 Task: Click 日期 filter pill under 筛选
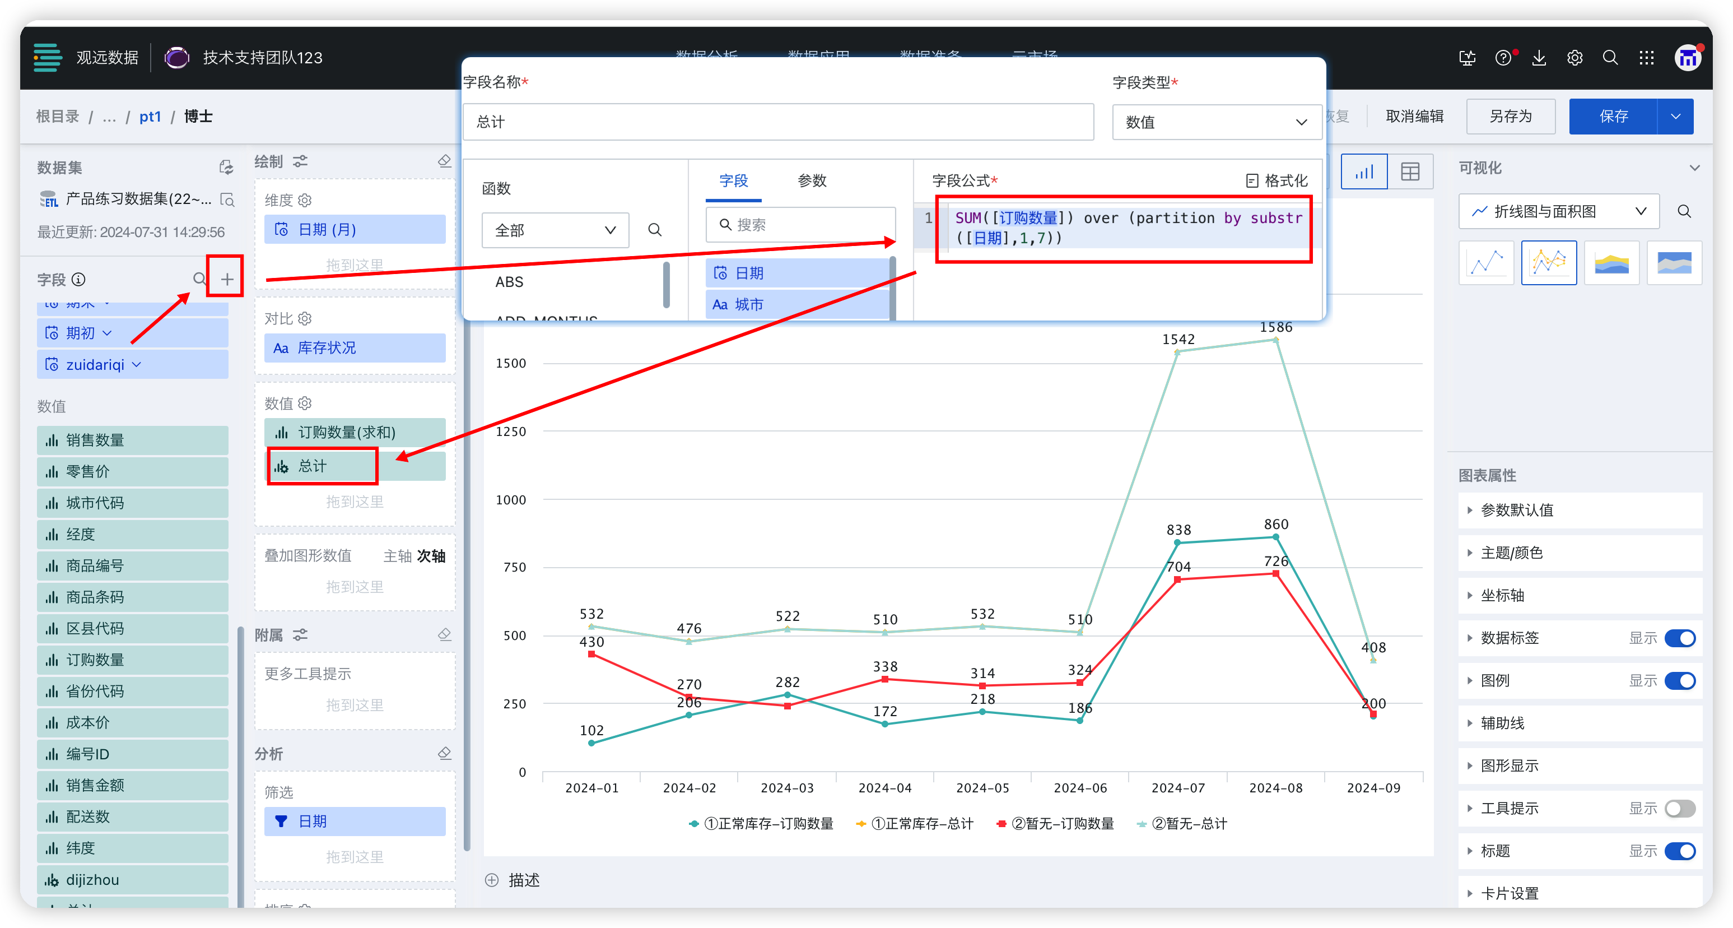click(355, 821)
